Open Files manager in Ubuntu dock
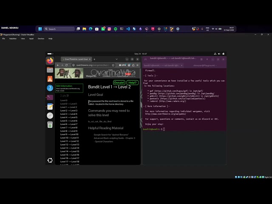This screenshot has width=272, height=204. pyautogui.click(x=50, y=70)
